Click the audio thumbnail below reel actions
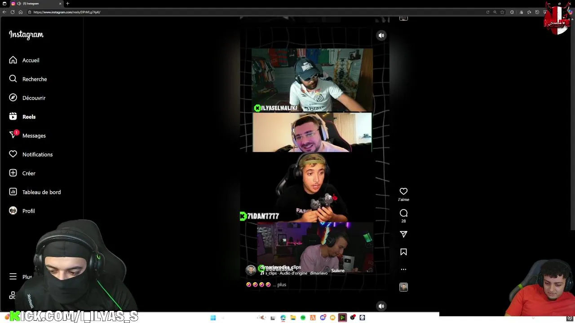 (403, 287)
